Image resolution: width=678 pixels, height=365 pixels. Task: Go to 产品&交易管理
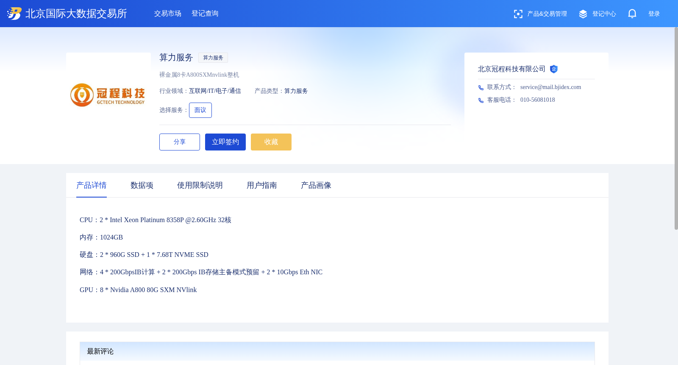coord(547,14)
